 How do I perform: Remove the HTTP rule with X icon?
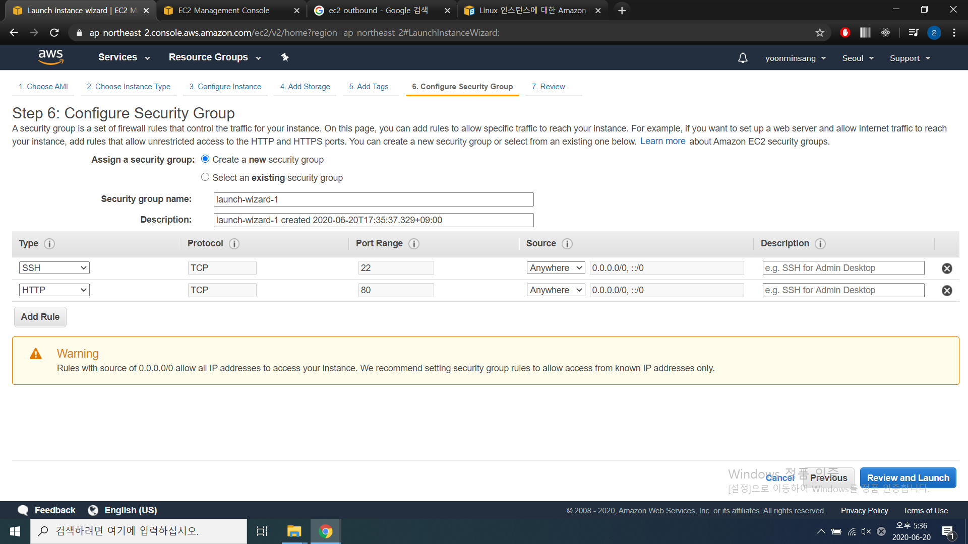click(947, 291)
